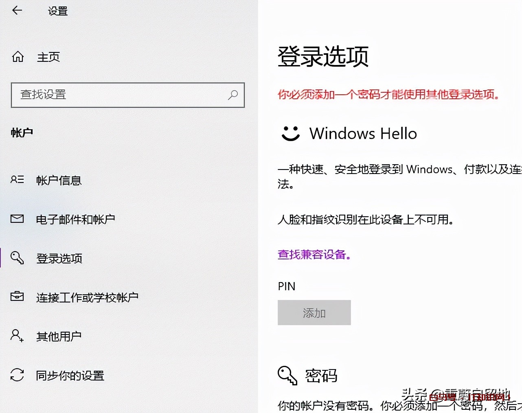Focus the 查找设置 search field
Viewport: 522px width, 413px height.
pos(122,95)
